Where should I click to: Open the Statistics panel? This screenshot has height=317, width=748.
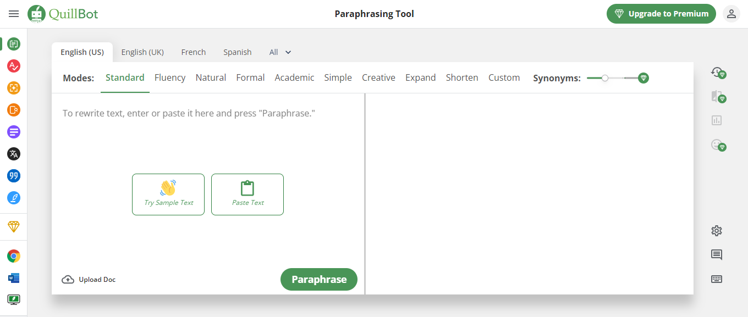716,120
